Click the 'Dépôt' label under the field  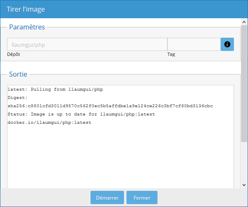pyautogui.click(x=13, y=54)
